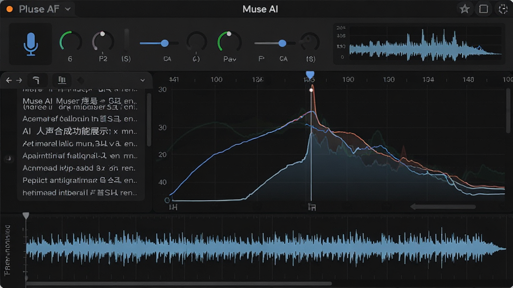The height and width of the screenshot is (288, 513).
Task: Click the blue playhead marker on ruler
Action: 310,75
